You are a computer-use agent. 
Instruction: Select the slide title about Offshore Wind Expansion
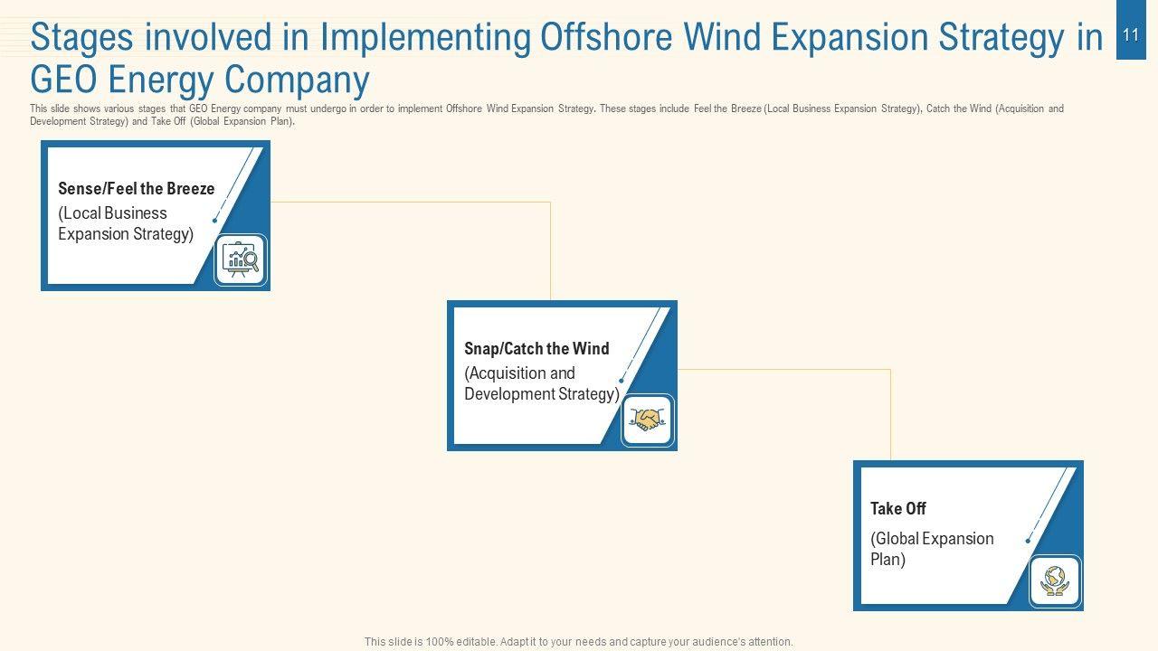pyautogui.click(x=566, y=59)
